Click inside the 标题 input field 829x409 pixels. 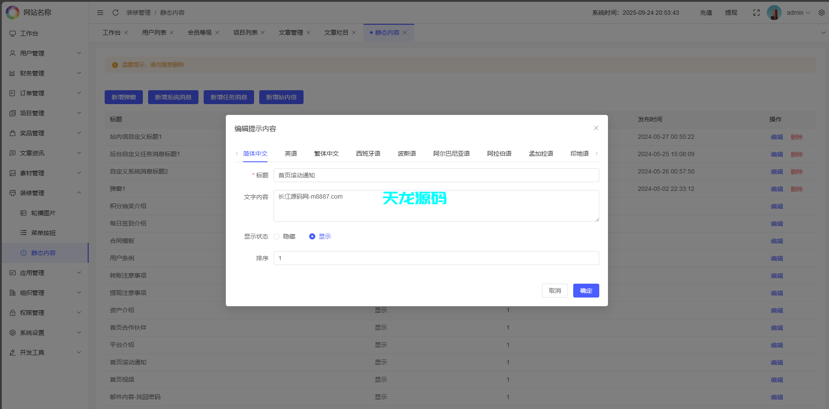tap(436, 175)
